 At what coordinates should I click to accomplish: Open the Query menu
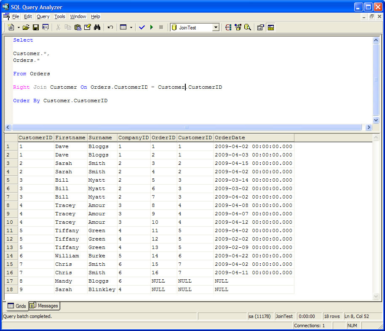click(x=43, y=16)
